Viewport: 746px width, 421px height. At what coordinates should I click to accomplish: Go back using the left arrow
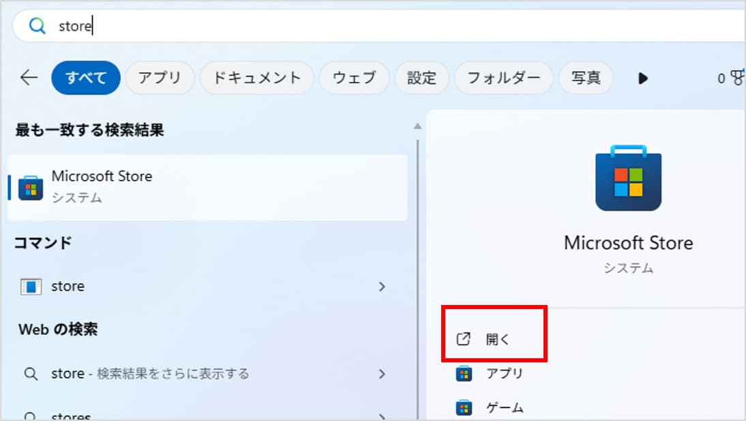tap(29, 78)
